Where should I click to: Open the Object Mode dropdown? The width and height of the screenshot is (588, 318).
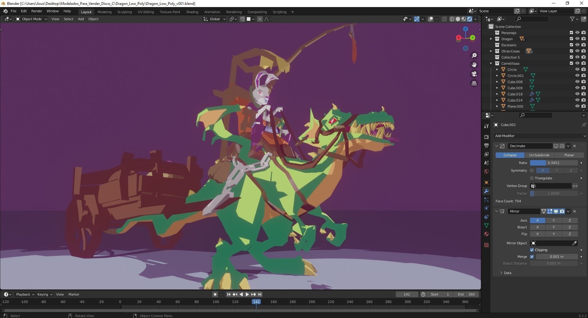31,19
